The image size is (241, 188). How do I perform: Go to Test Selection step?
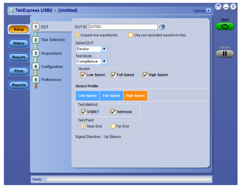[x=53, y=40]
